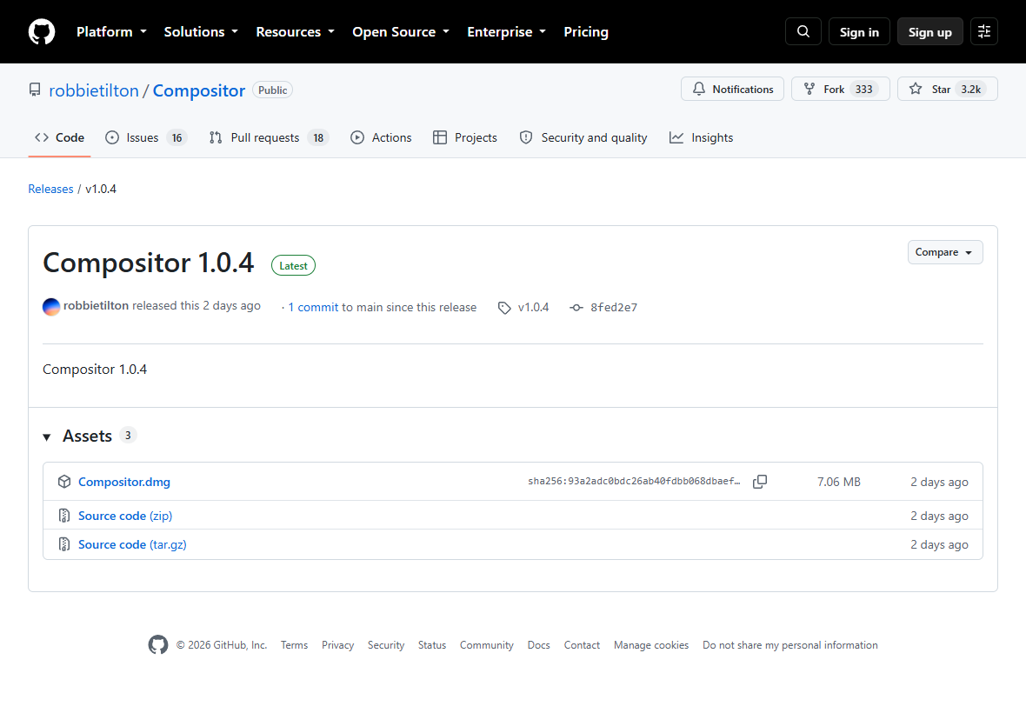
Task: Click the Latest release badge
Action: [293, 265]
